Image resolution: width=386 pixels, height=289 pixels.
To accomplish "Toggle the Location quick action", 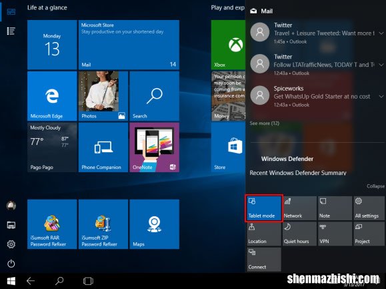I will (x=264, y=234).
